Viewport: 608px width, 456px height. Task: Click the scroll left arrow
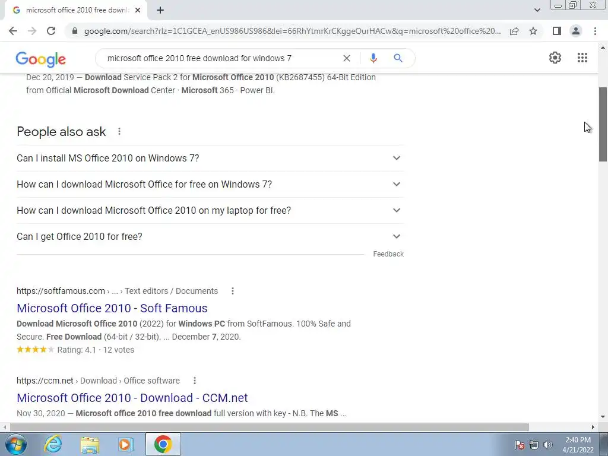point(4,427)
